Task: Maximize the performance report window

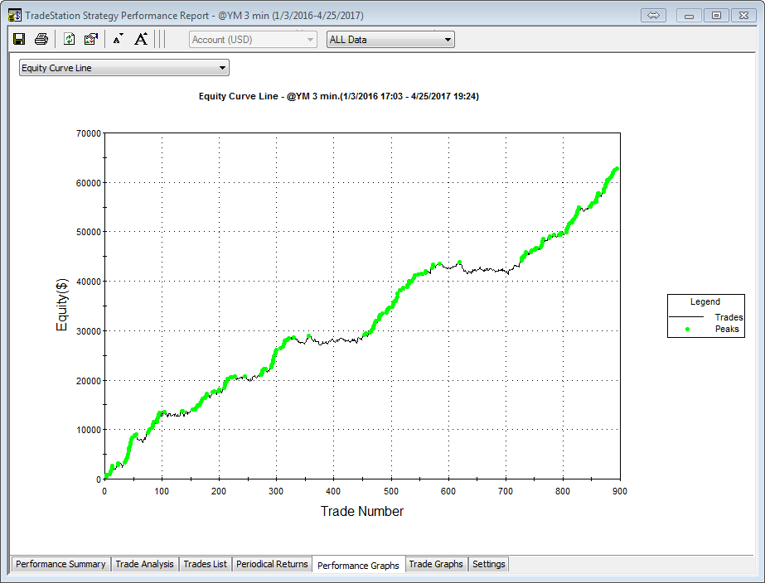Action: click(717, 15)
